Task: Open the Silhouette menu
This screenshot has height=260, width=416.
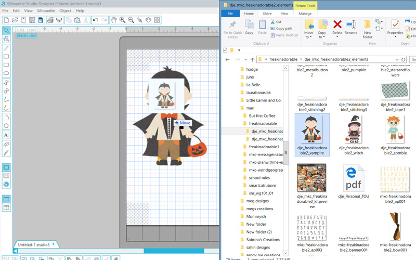Action: (46, 10)
